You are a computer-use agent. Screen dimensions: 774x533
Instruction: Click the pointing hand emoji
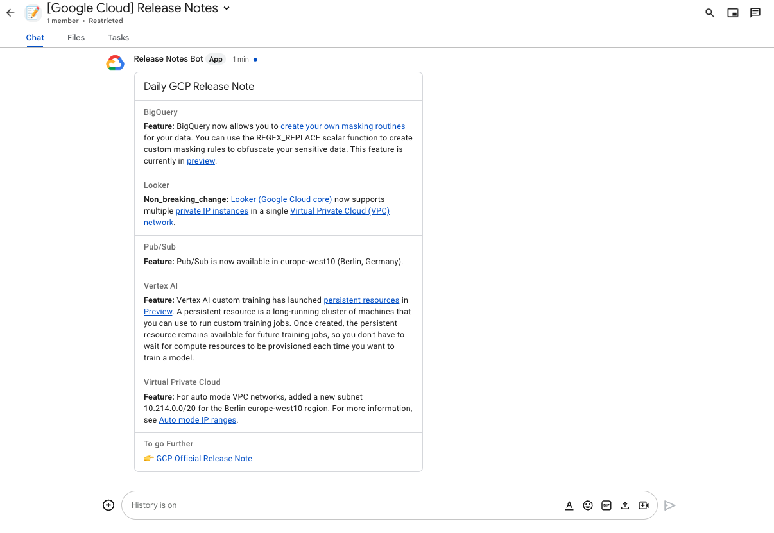tap(149, 459)
